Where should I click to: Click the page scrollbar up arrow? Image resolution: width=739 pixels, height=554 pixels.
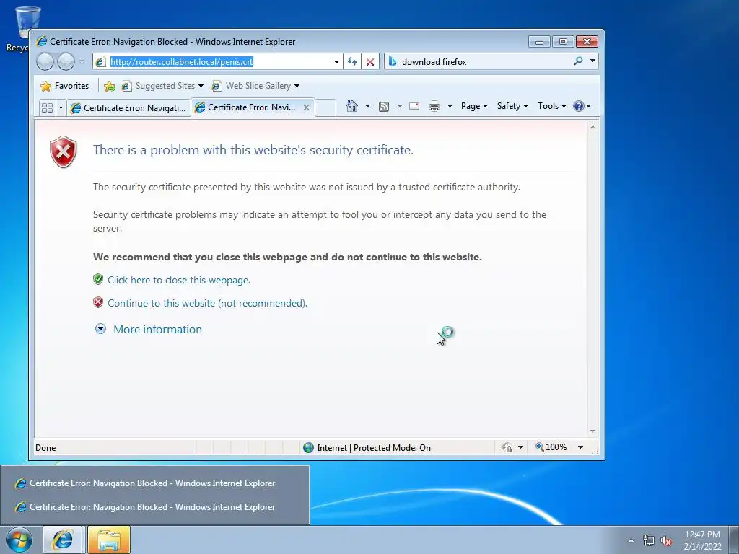(x=592, y=127)
